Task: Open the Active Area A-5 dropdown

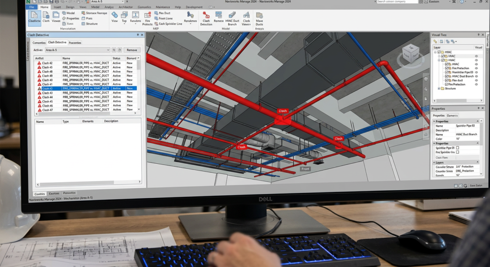Action: point(78,50)
